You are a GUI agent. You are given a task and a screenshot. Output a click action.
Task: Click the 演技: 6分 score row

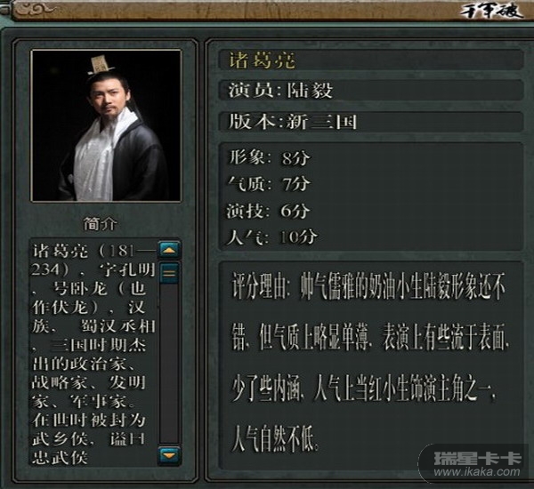point(269,211)
